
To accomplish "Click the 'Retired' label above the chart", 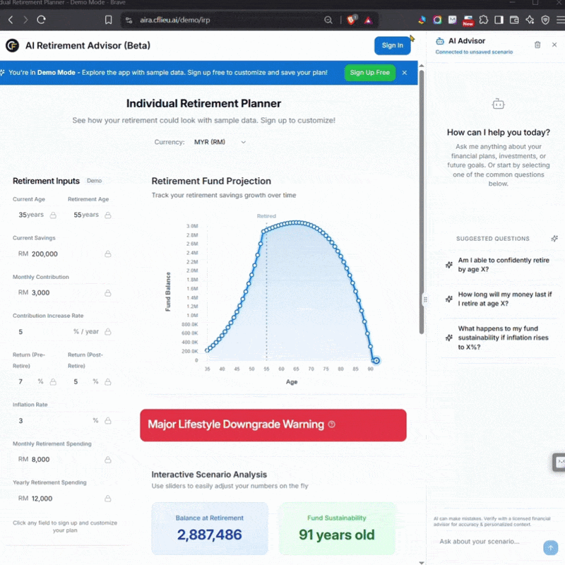I will tap(266, 216).
